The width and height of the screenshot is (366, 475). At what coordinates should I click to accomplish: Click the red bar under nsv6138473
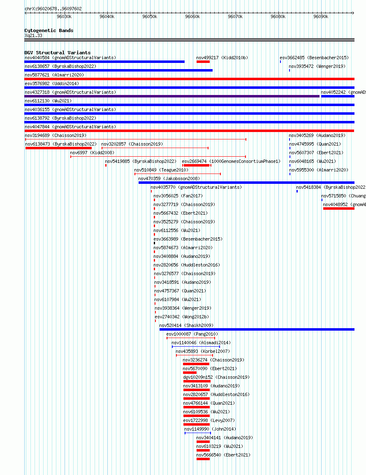(58, 148)
